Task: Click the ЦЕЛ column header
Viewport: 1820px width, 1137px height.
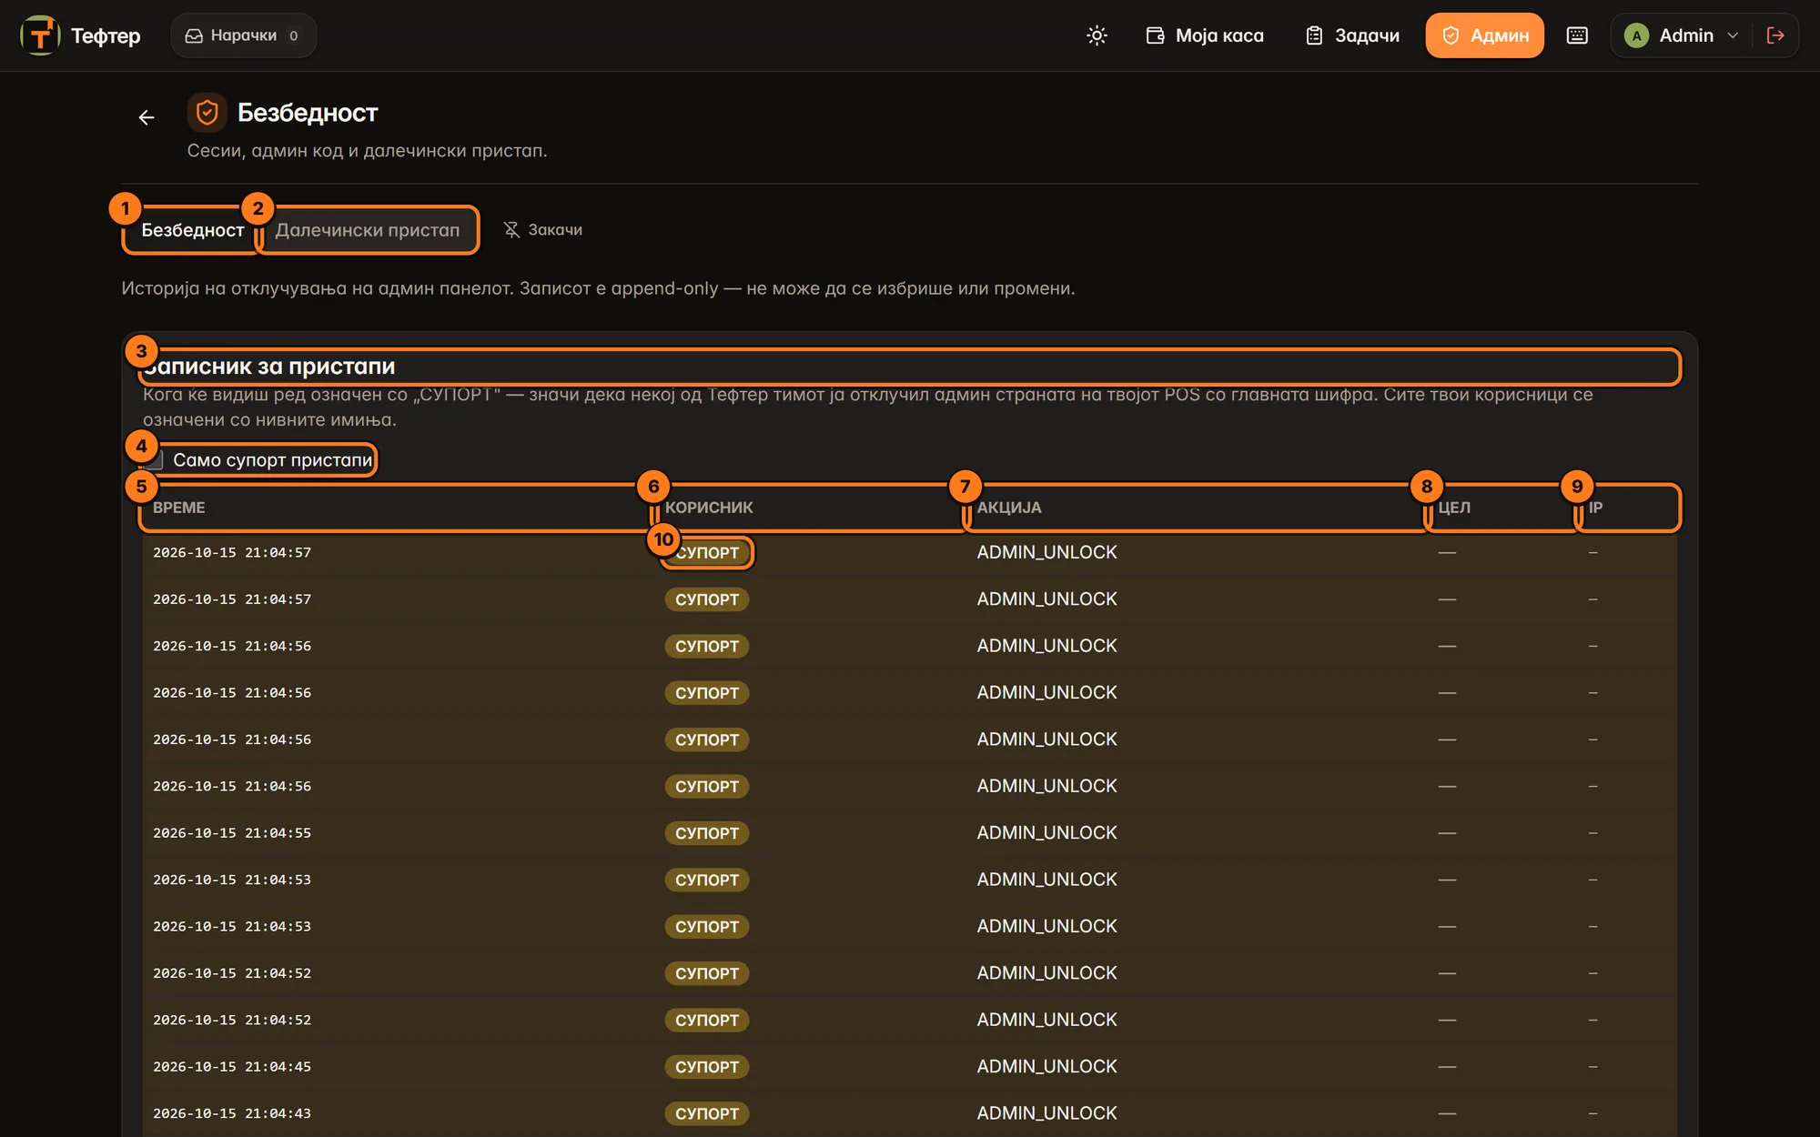Action: coord(1501,508)
